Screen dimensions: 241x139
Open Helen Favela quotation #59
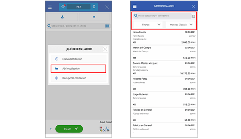tap(164, 37)
